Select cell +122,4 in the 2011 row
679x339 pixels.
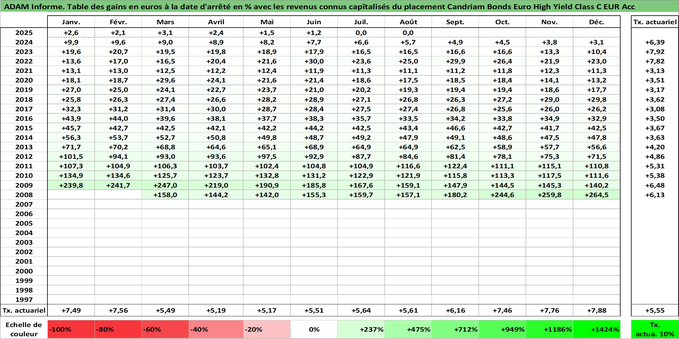pyautogui.click(x=455, y=166)
